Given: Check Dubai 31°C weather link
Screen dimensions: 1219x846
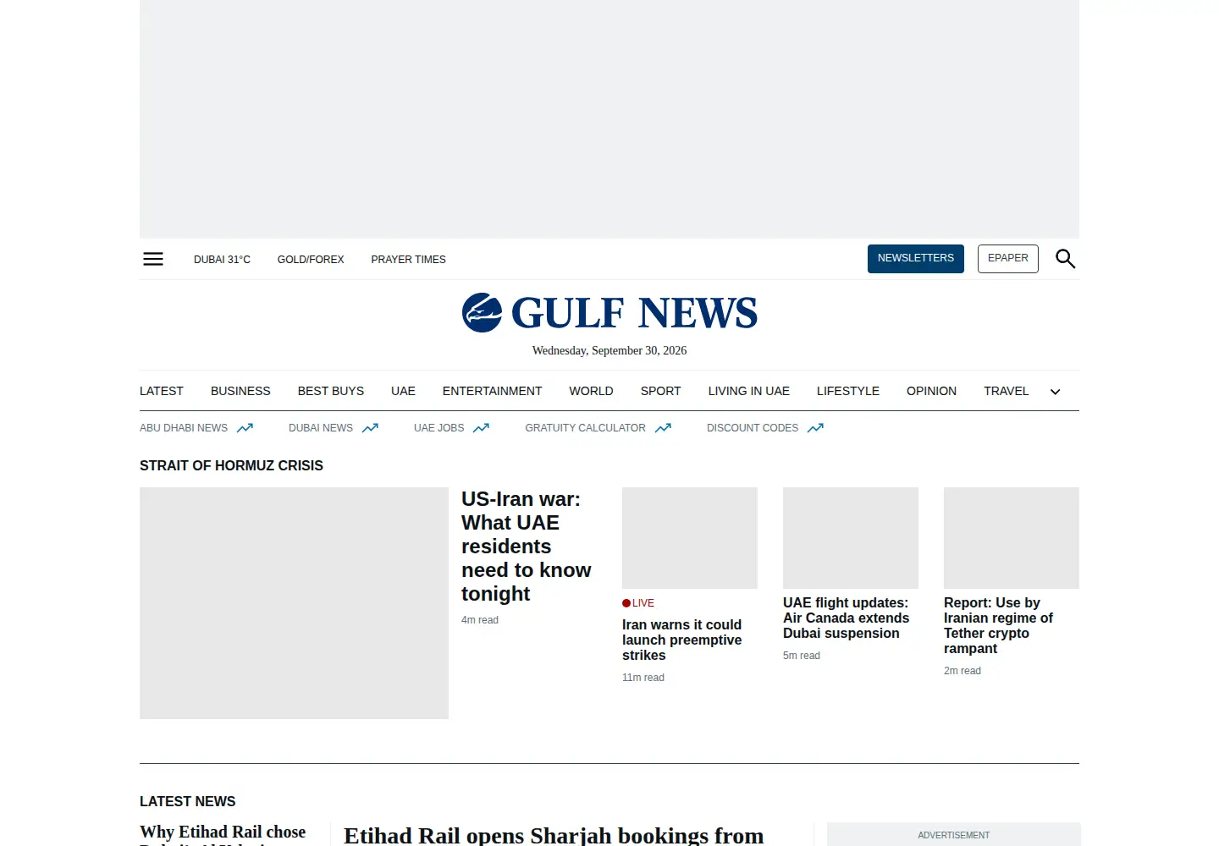Looking at the screenshot, I should [x=222, y=260].
